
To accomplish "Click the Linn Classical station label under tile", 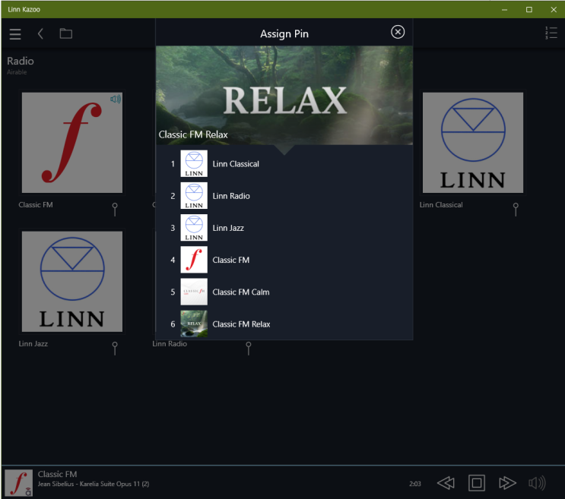I will coord(441,205).
